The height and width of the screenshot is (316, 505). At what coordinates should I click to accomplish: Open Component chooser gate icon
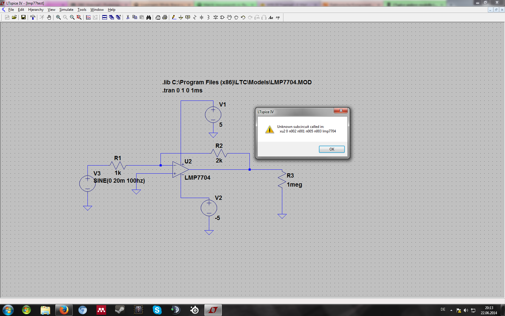(222, 17)
